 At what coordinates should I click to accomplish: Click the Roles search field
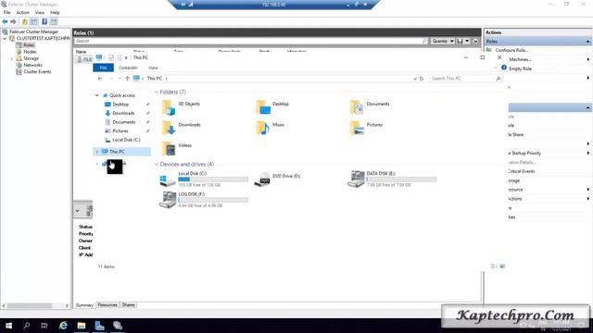pyautogui.click(x=250, y=41)
